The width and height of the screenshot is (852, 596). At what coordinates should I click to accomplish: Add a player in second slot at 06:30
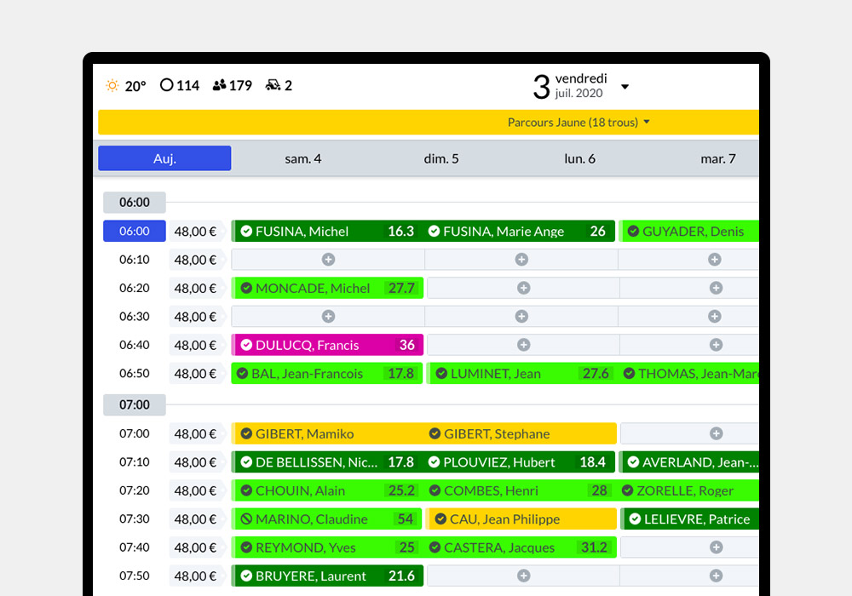521,317
